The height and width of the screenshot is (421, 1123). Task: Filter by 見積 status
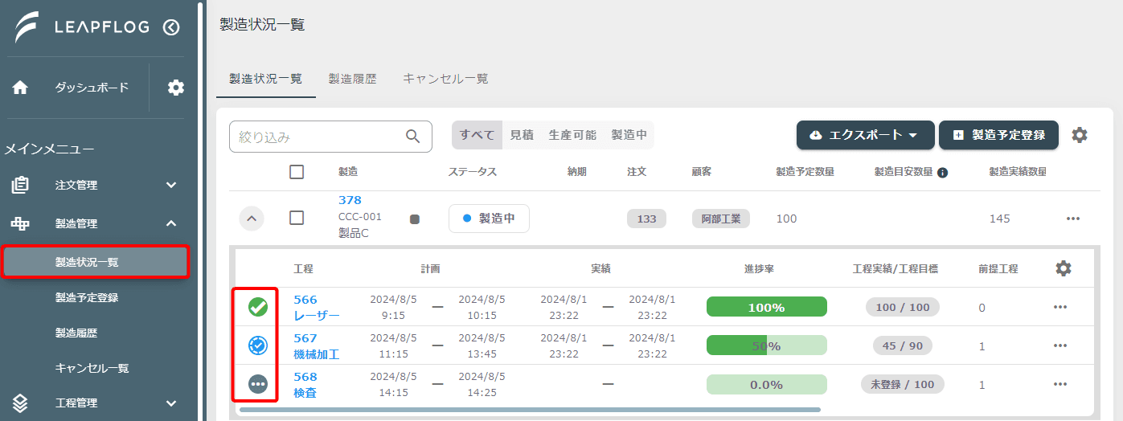pyautogui.click(x=522, y=135)
